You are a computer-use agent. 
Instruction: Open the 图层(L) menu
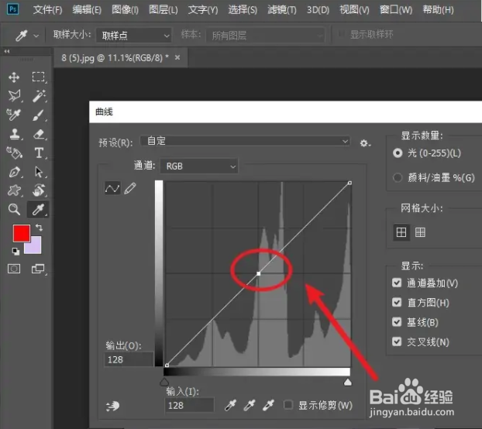click(164, 10)
